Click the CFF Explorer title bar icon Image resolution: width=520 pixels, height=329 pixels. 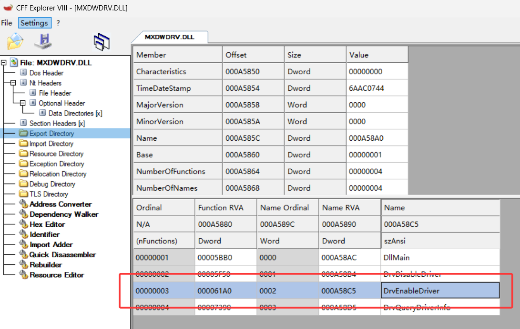[x=8, y=7]
